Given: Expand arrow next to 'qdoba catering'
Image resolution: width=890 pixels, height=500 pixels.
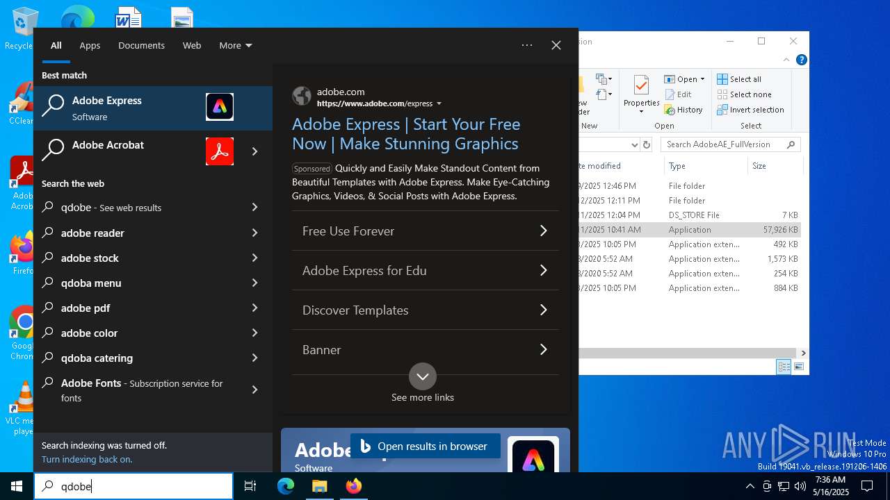Looking at the screenshot, I should [x=254, y=358].
